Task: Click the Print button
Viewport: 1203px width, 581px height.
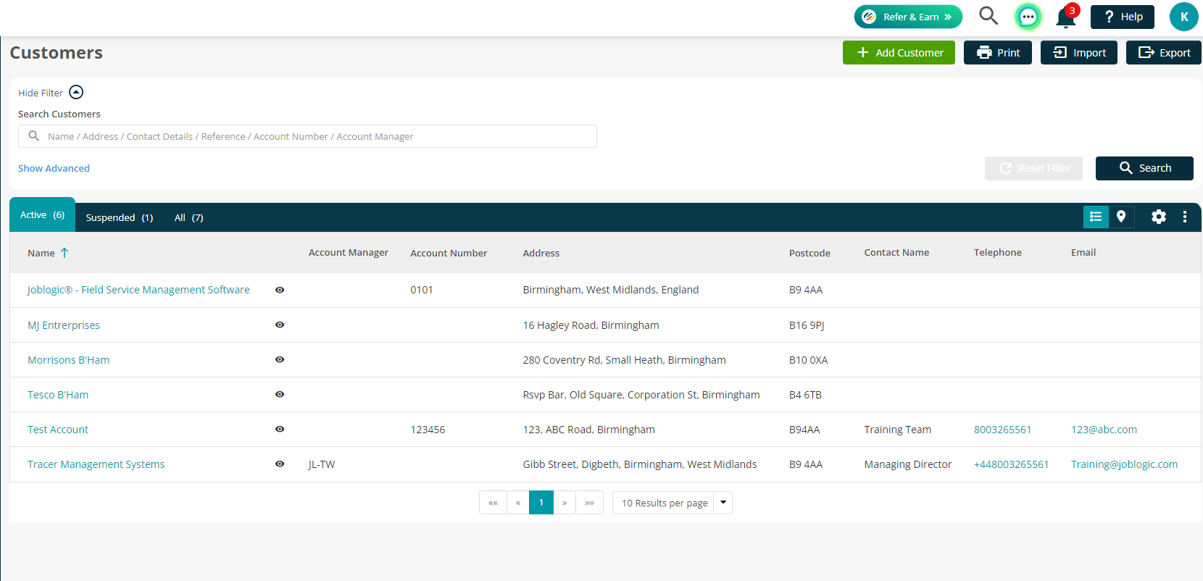Action: pos(998,52)
